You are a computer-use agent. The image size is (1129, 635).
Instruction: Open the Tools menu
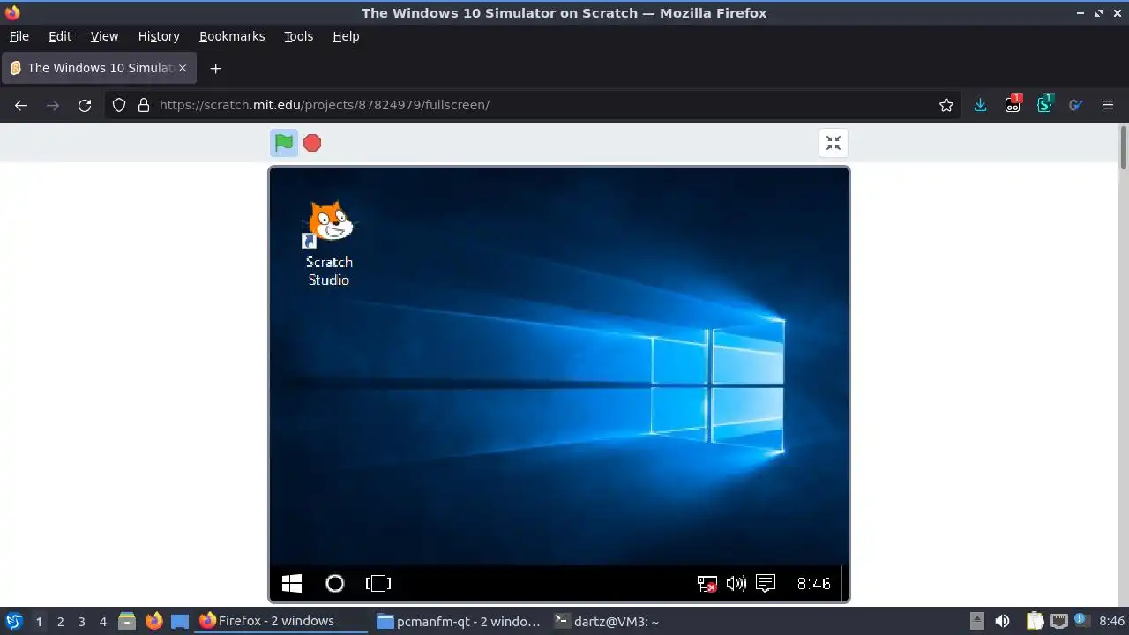tap(298, 36)
